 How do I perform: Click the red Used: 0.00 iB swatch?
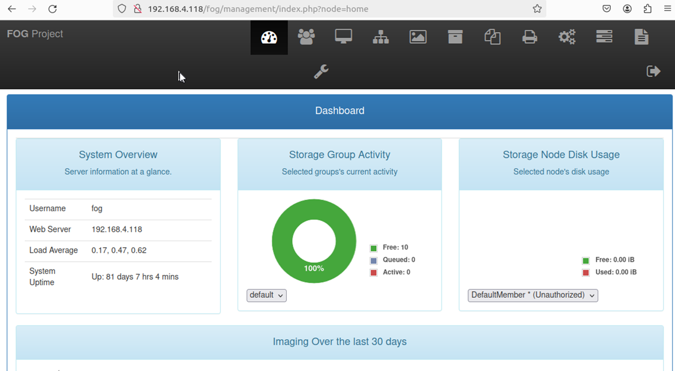pyautogui.click(x=586, y=273)
